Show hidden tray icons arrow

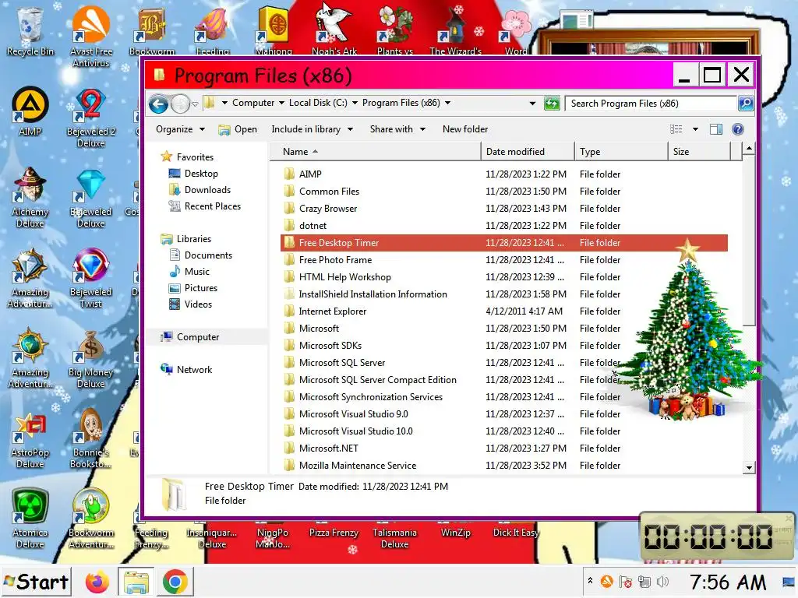[x=590, y=580]
